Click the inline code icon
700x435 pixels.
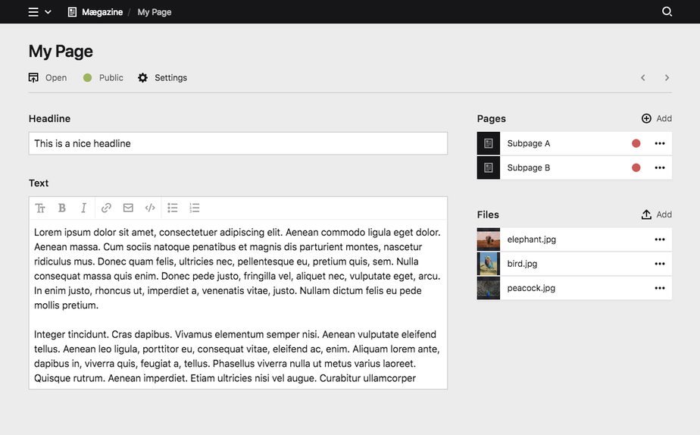150,208
